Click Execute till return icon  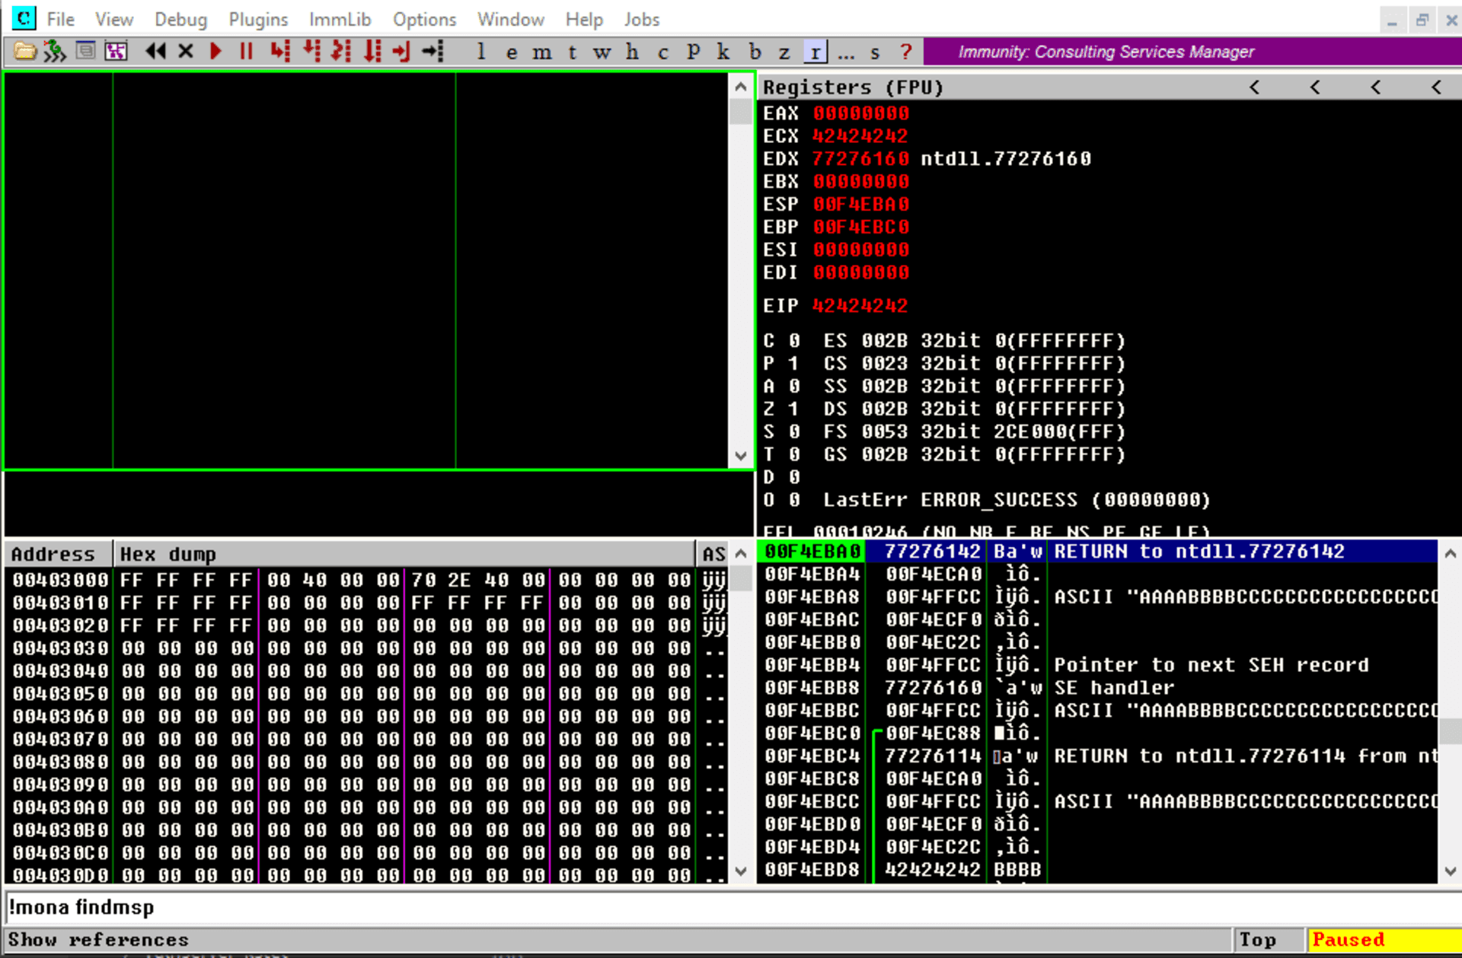click(401, 52)
